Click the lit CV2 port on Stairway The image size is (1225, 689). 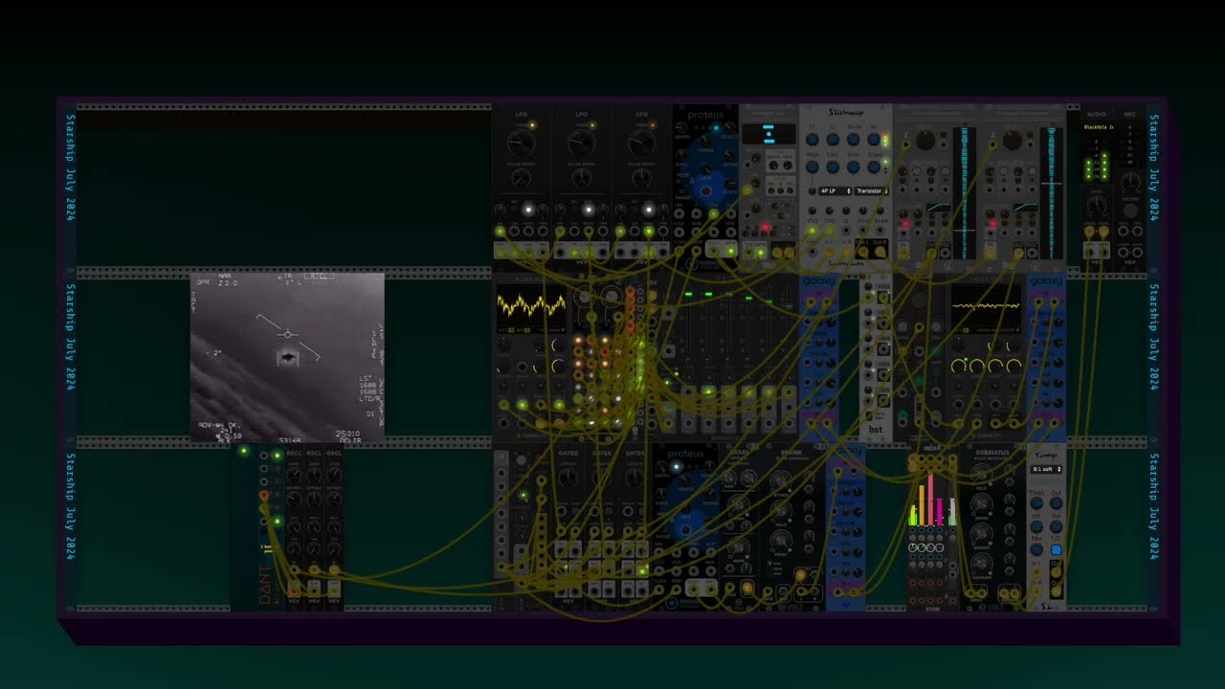(x=830, y=232)
